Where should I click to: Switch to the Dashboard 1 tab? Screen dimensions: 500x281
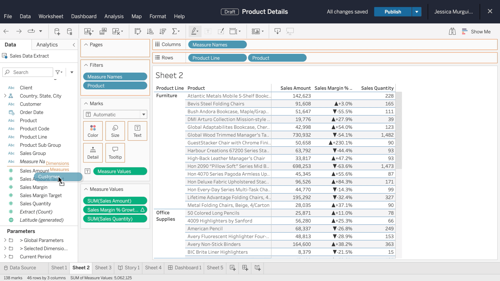(x=184, y=268)
